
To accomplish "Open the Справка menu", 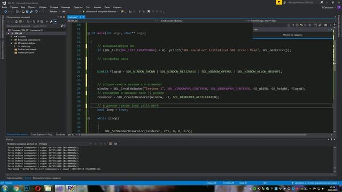I will pyautogui.click(x=118, y=7).
